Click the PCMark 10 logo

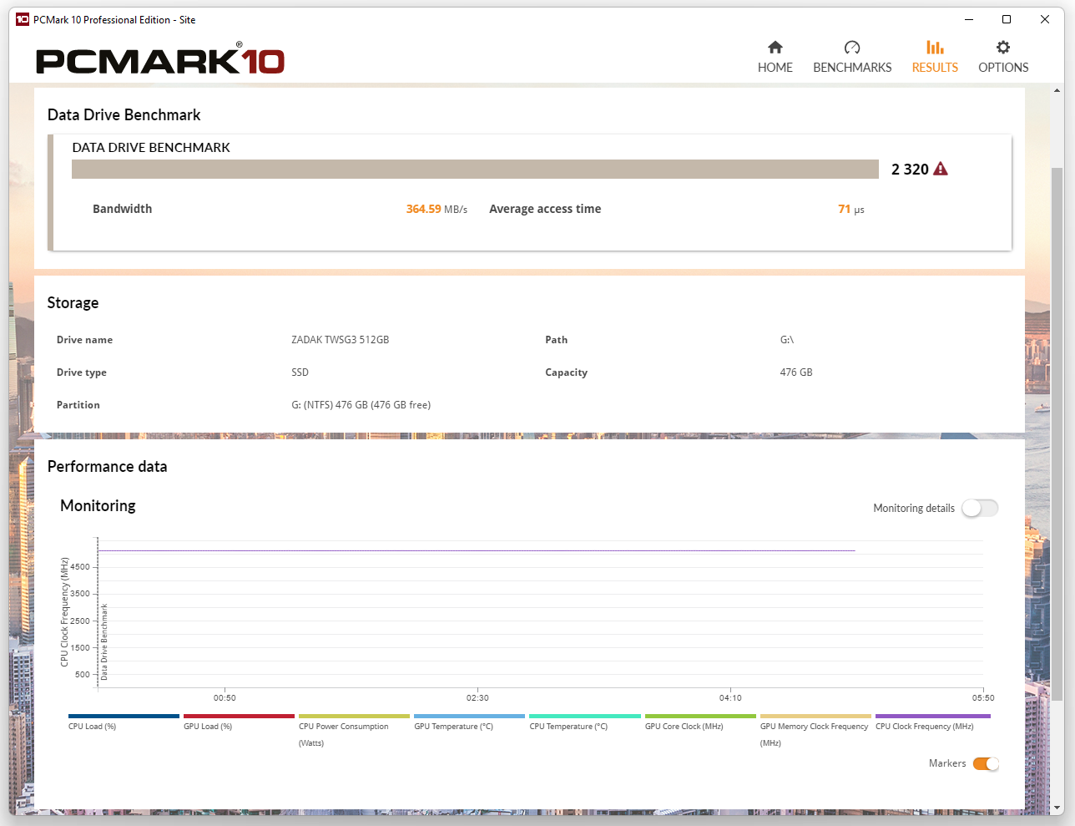(x=160, y=59)
